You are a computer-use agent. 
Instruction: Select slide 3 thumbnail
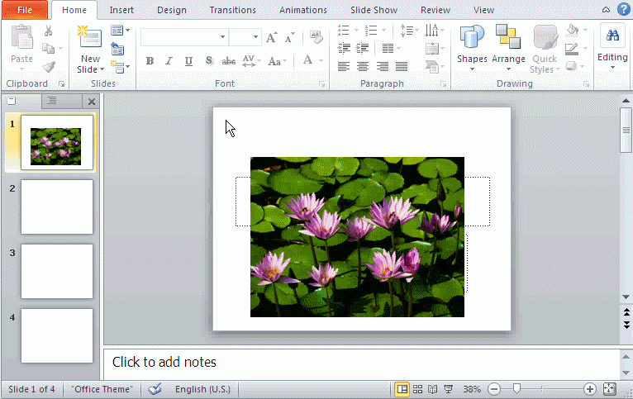[56, 271]
